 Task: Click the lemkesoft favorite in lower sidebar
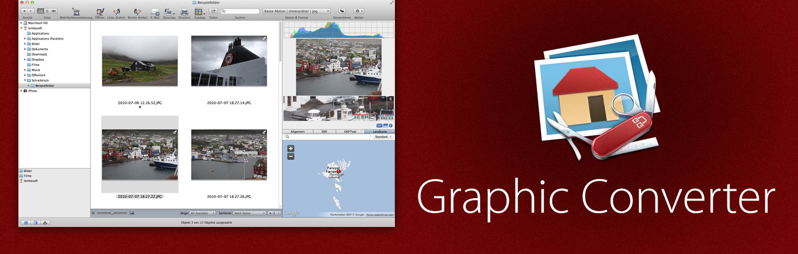pyautogui.click(x=28, y=181)
